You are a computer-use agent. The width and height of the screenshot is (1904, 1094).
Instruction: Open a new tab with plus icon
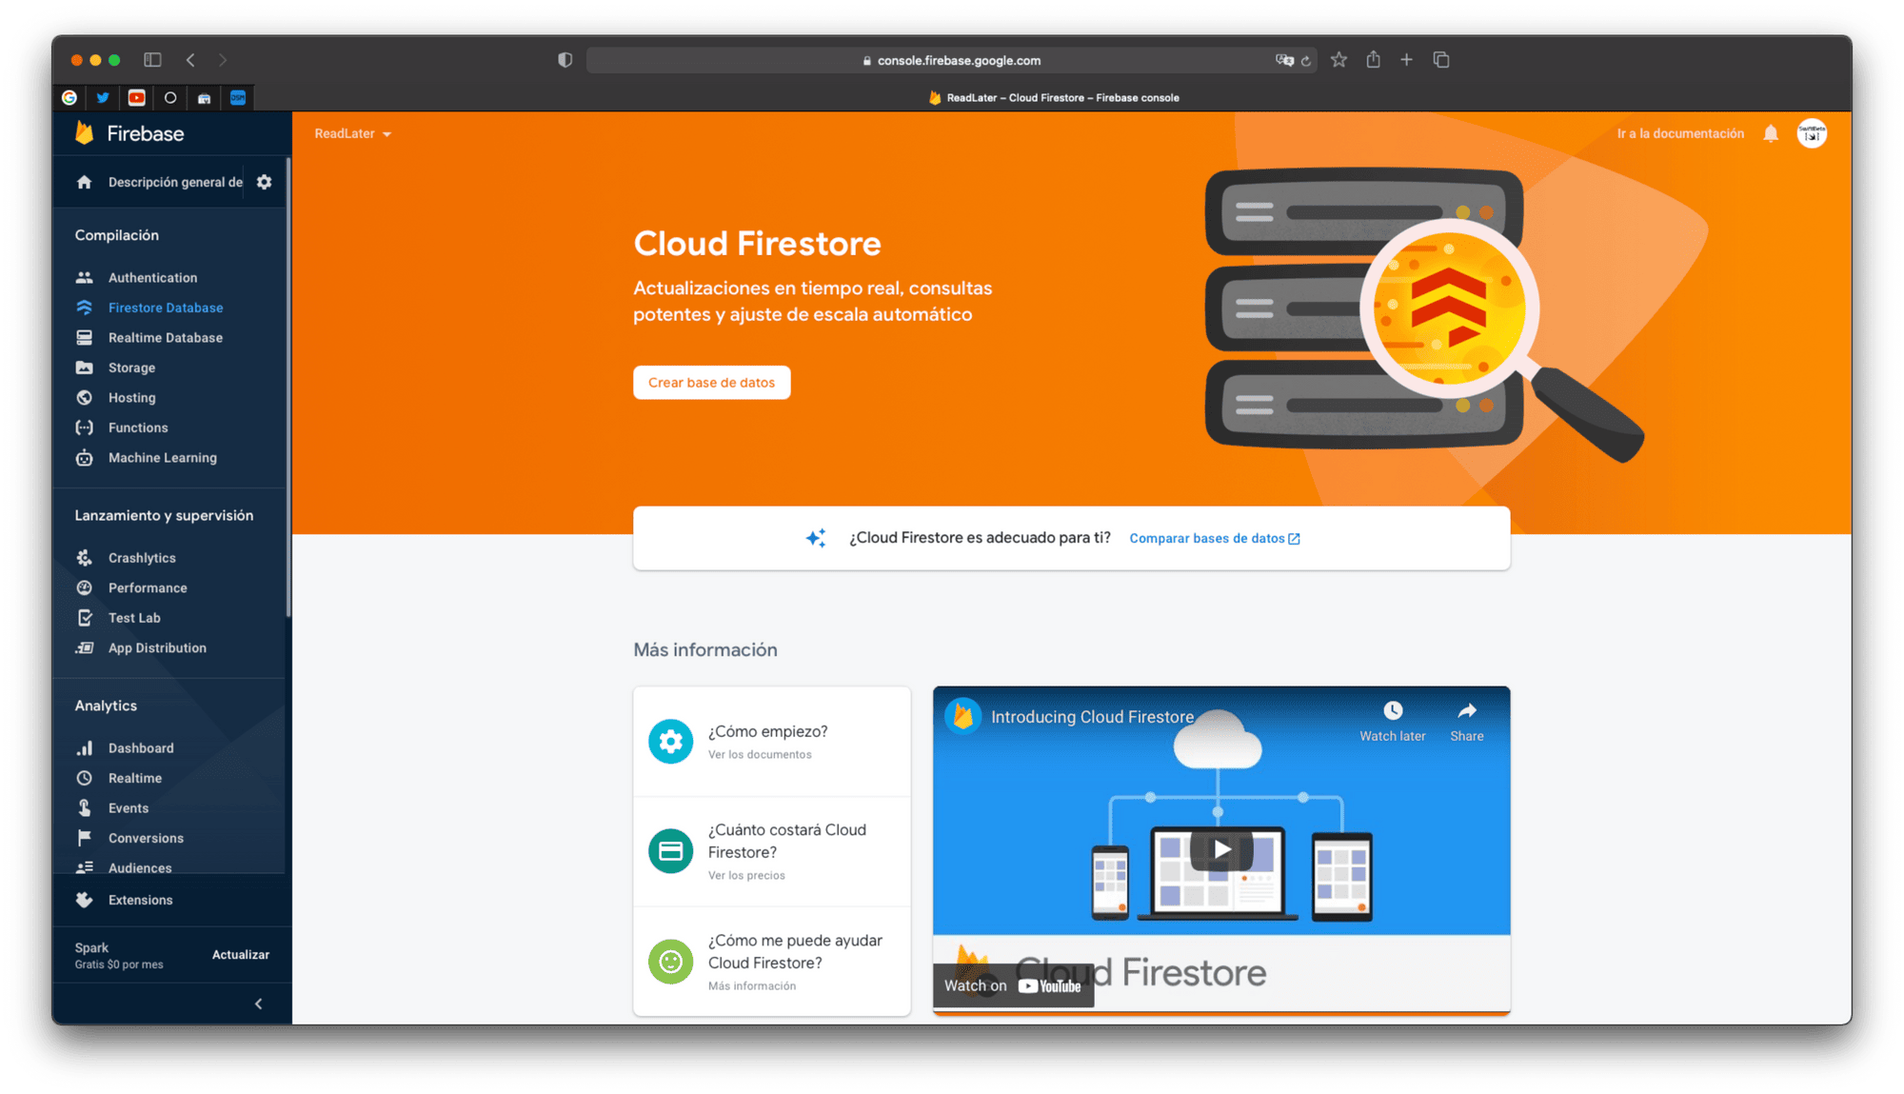[x=1406, y=59]
